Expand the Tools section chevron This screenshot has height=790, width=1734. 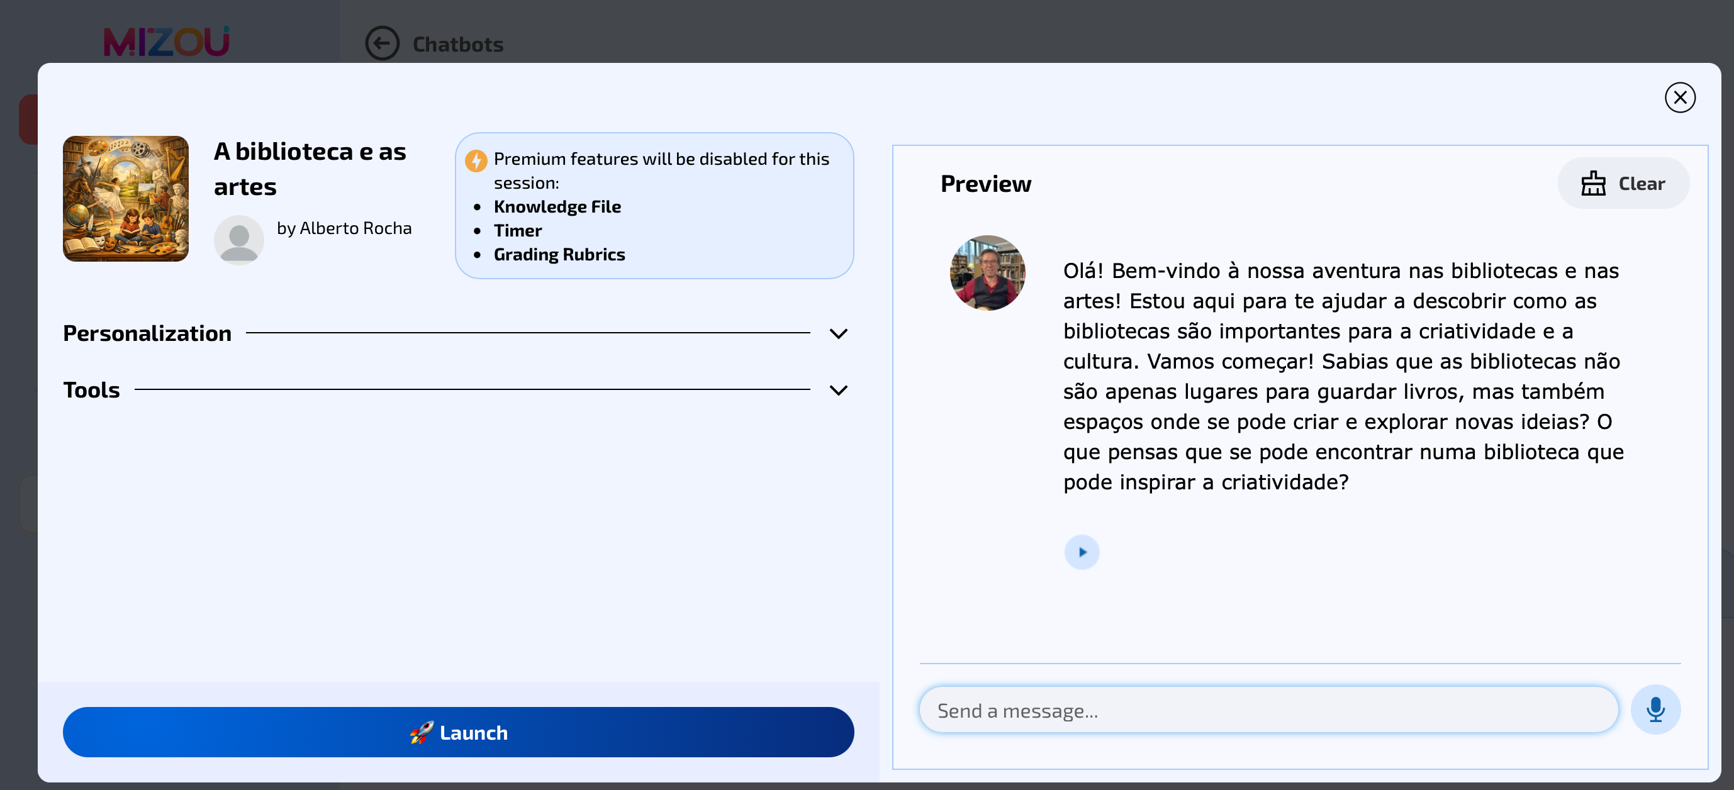(838, 389)
